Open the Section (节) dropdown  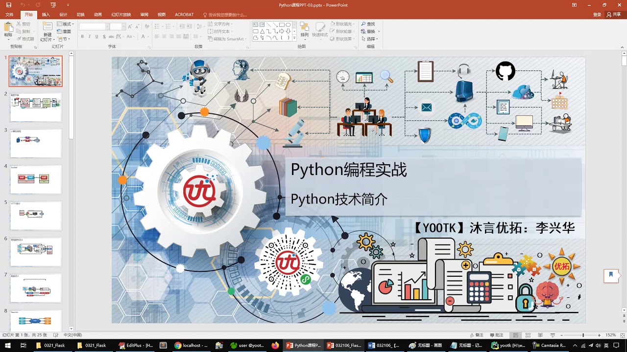(x=63, y=39)
